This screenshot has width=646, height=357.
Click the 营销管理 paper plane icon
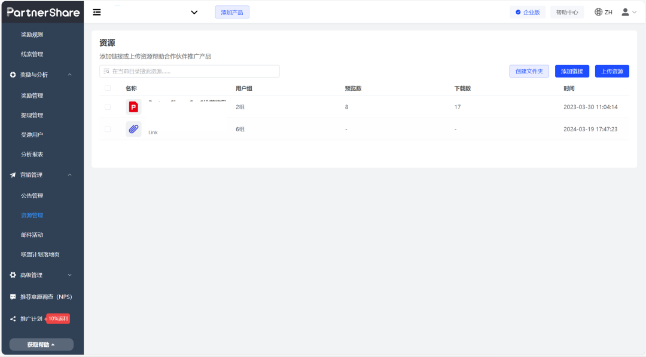click(x=13, y=175)
